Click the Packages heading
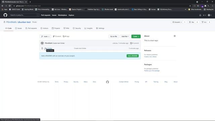 point(148,65)
